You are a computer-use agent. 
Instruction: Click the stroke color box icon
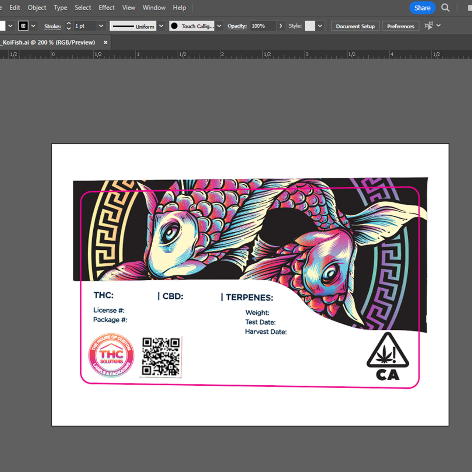click(x=23, y=26)
